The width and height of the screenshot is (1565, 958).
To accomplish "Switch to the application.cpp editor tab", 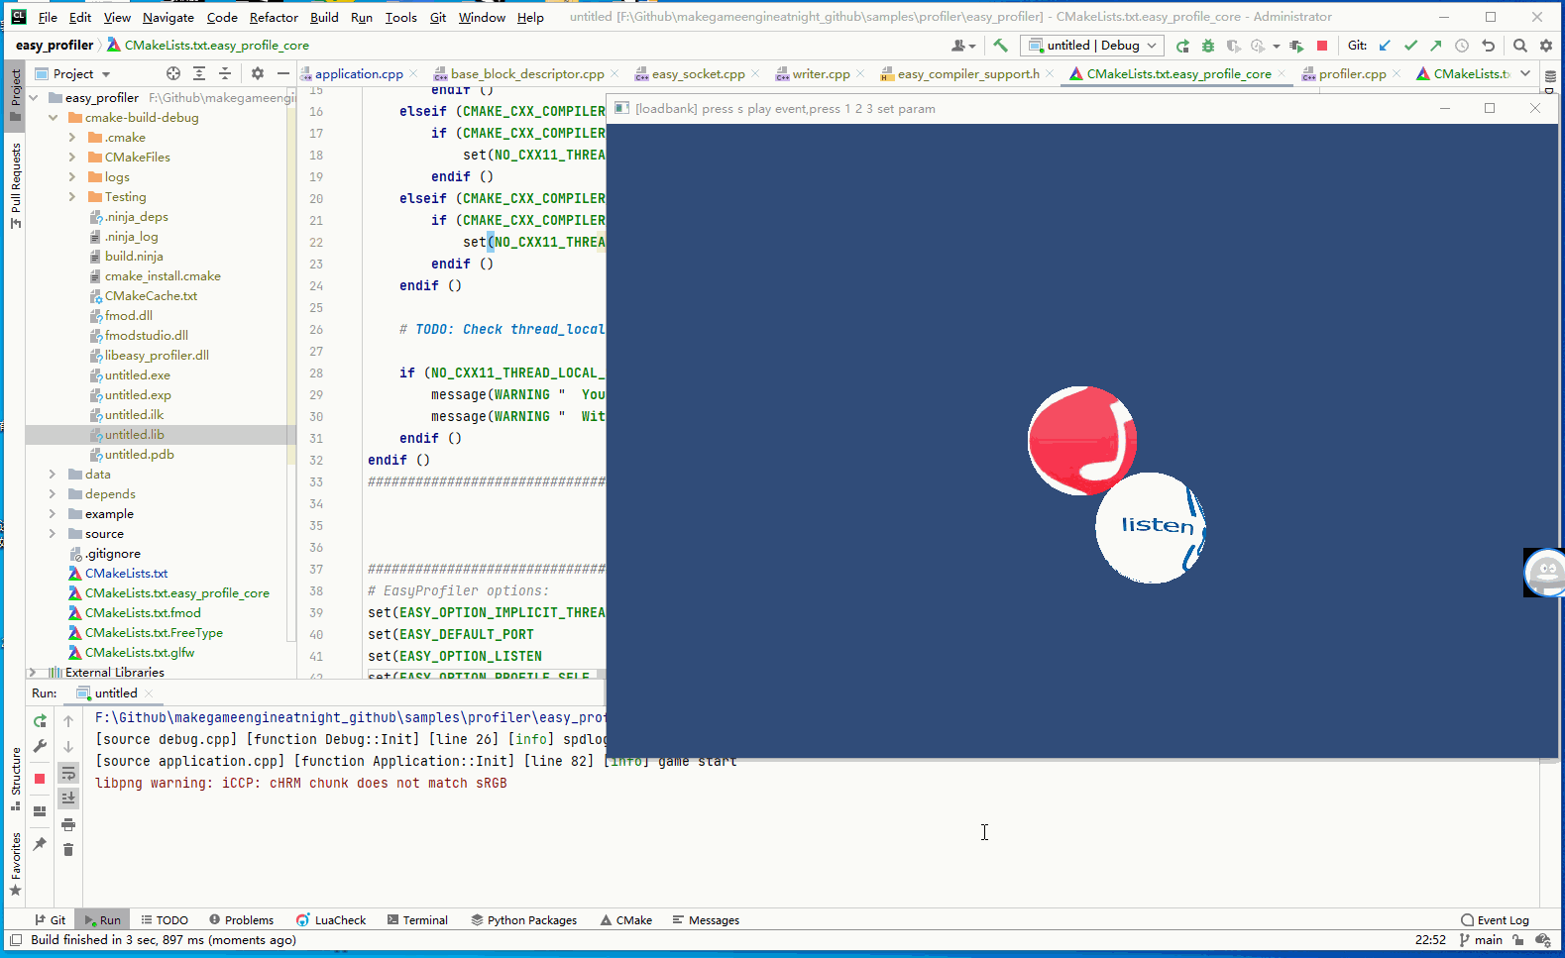I will click(x=359, y=73).
